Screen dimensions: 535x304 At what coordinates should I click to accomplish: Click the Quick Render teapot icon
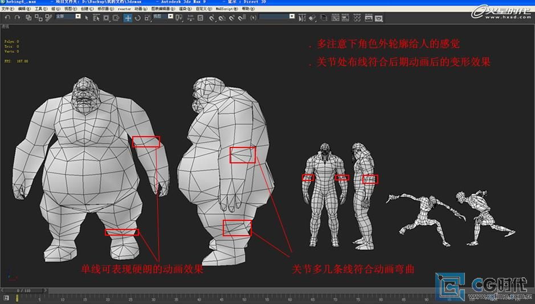(x=379, y=18)
